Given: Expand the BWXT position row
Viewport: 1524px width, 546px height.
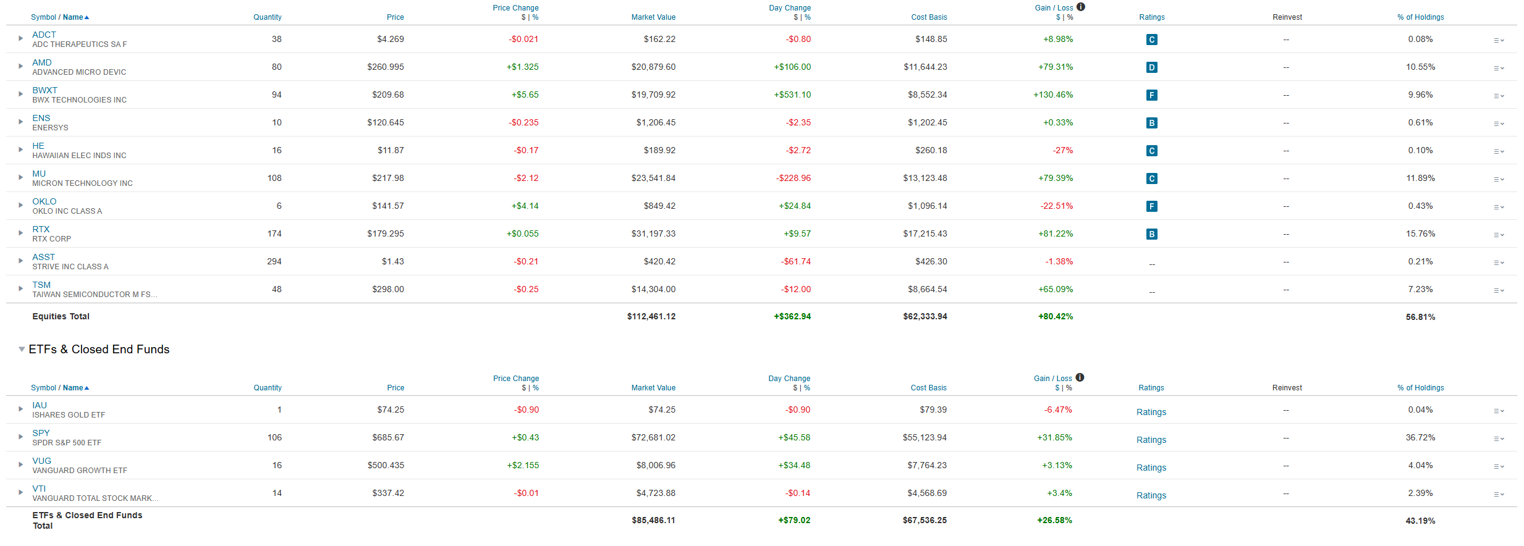Looking at the screenshot, I should click(20, 94).
